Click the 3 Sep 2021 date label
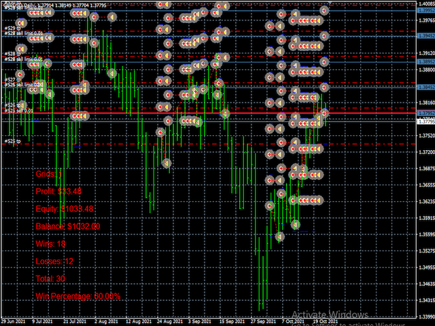Image resolution: width=435 pixels, height=326 pixels. pyautogui.click(x=200, y=321)
